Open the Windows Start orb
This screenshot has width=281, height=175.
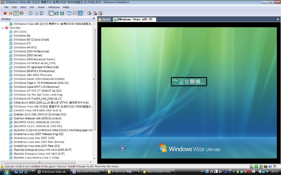point(6,172)
